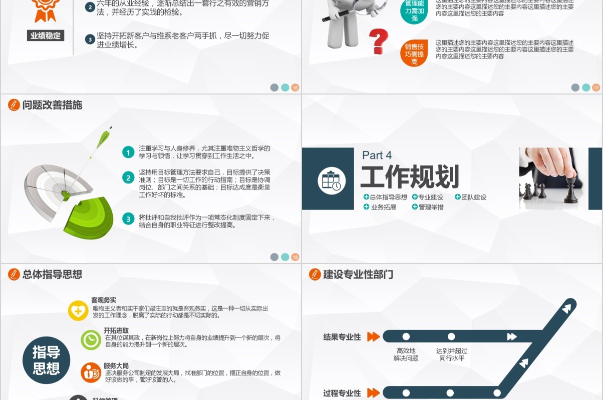
Task: Click the arrowhead at the top of the diagonal bar
Action: coord(566,308)
